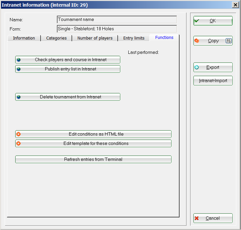Click orange icon on Edit template button
The height and width of the screenshot is (230, 241).
[x=19, y=144]
